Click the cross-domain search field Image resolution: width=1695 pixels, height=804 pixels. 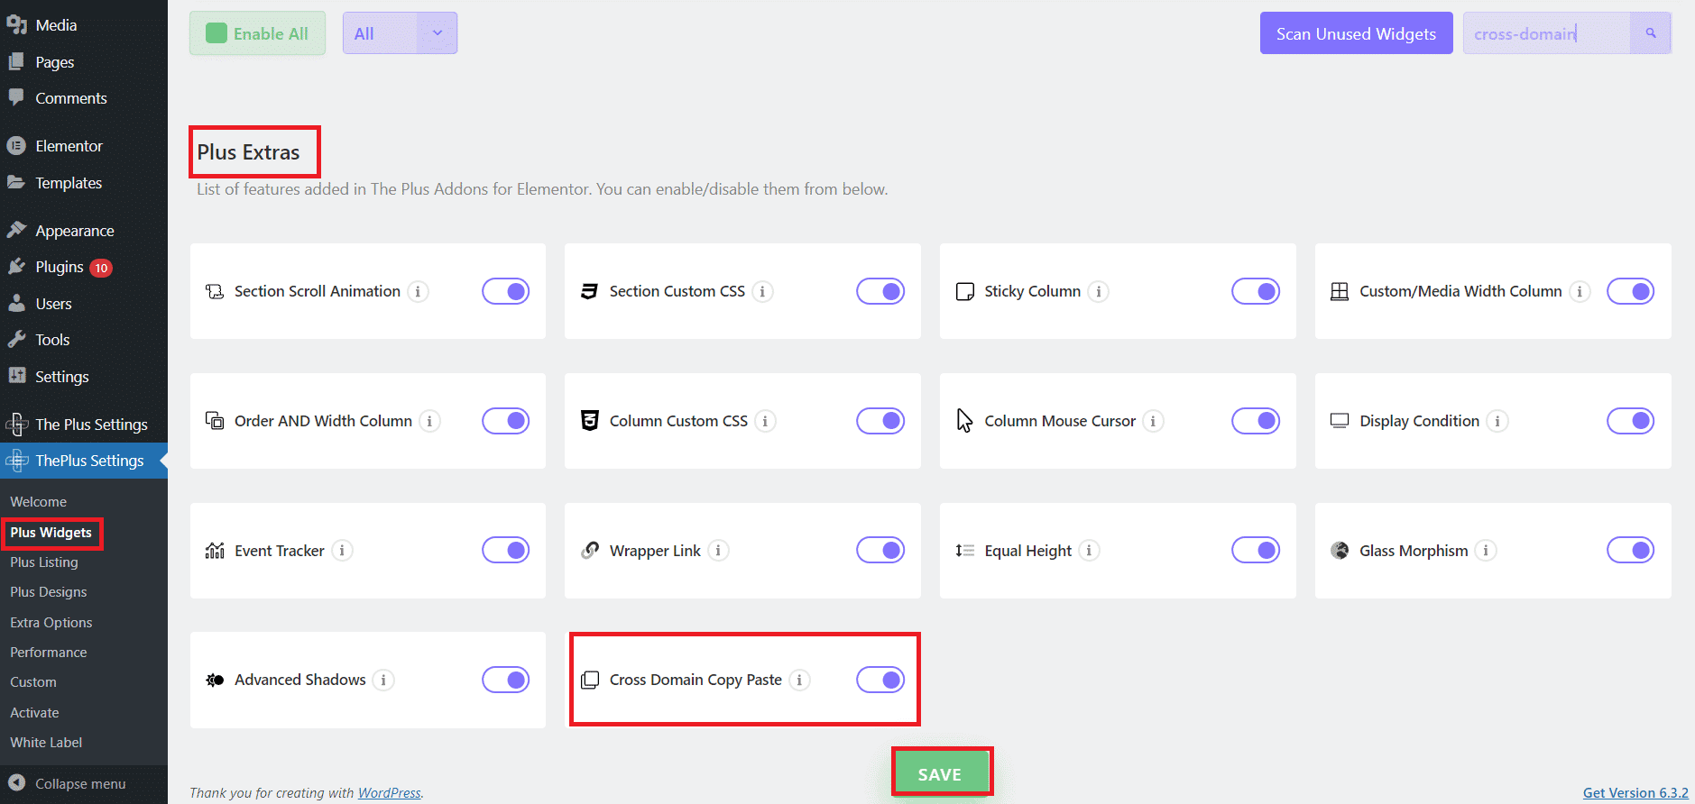click(1546, 33)
